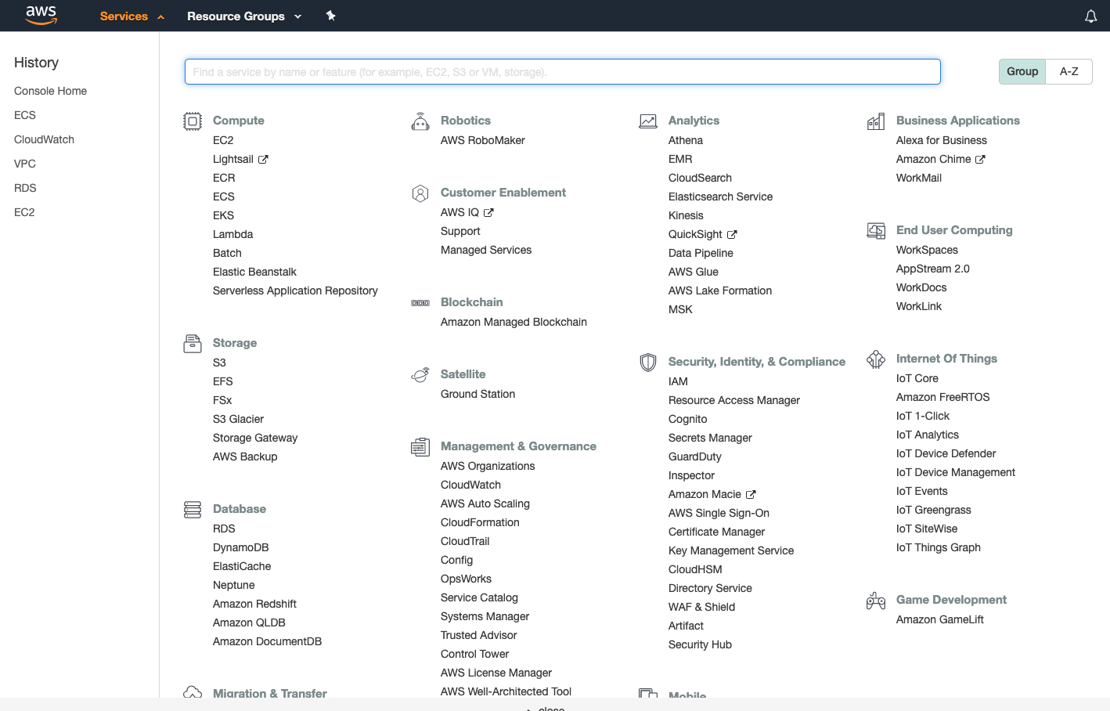Select CloudWatch from the History sidebar
Screen dimensions: 1110x711
44,139
